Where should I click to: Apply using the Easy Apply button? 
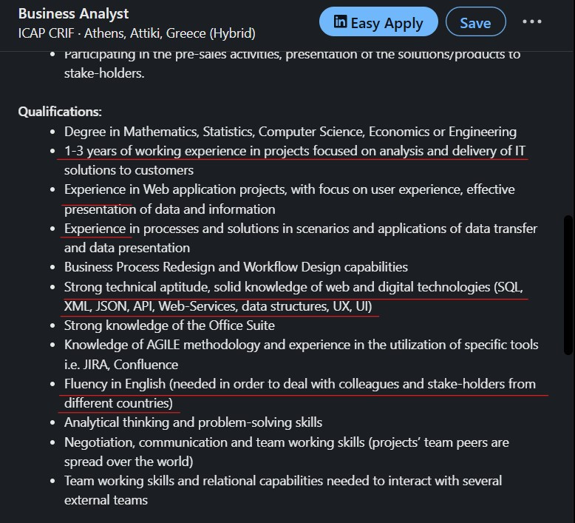click(378, 22)
